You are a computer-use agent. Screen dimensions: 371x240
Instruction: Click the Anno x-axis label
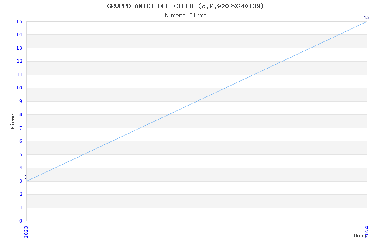click(360, 236)
